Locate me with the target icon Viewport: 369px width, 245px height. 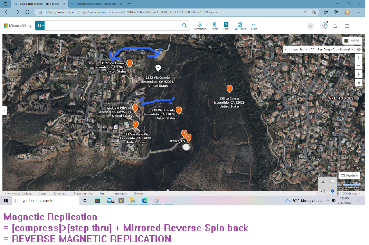tap(359, 49)
